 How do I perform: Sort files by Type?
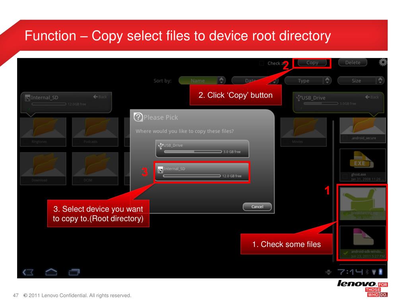[x=304, y=80]
